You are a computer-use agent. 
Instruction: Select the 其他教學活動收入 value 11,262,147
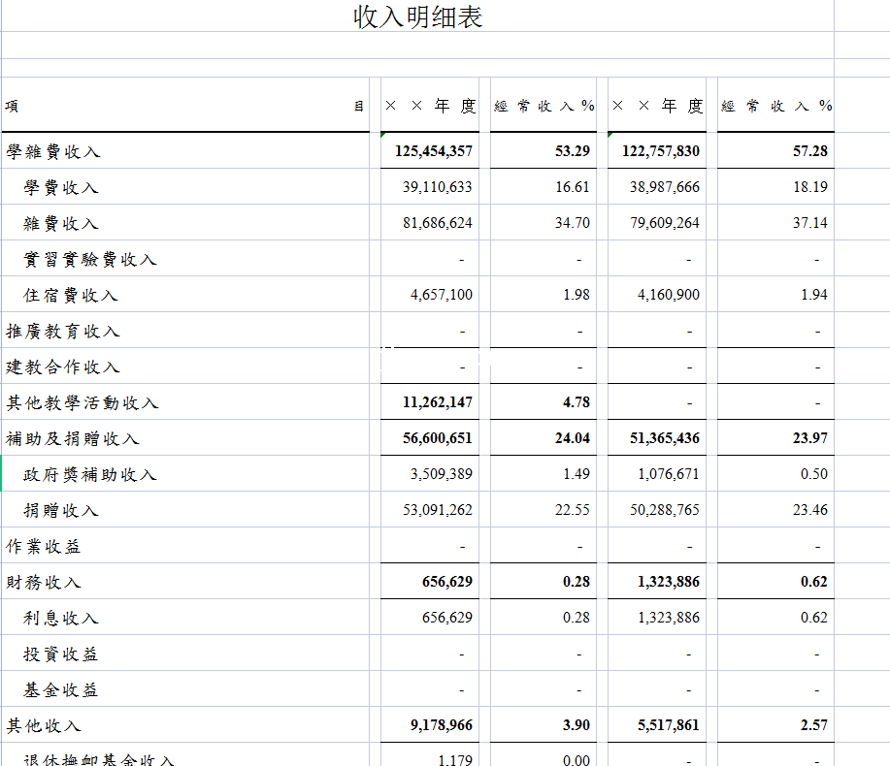click(438, 402)
